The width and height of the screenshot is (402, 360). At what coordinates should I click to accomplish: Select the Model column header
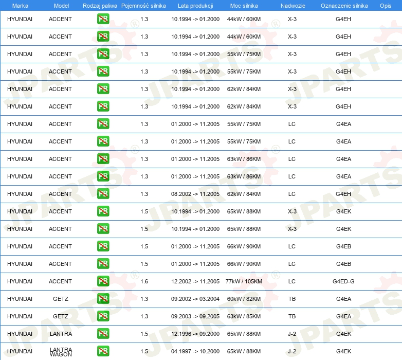pyautogui.click(x=61, y=6)
